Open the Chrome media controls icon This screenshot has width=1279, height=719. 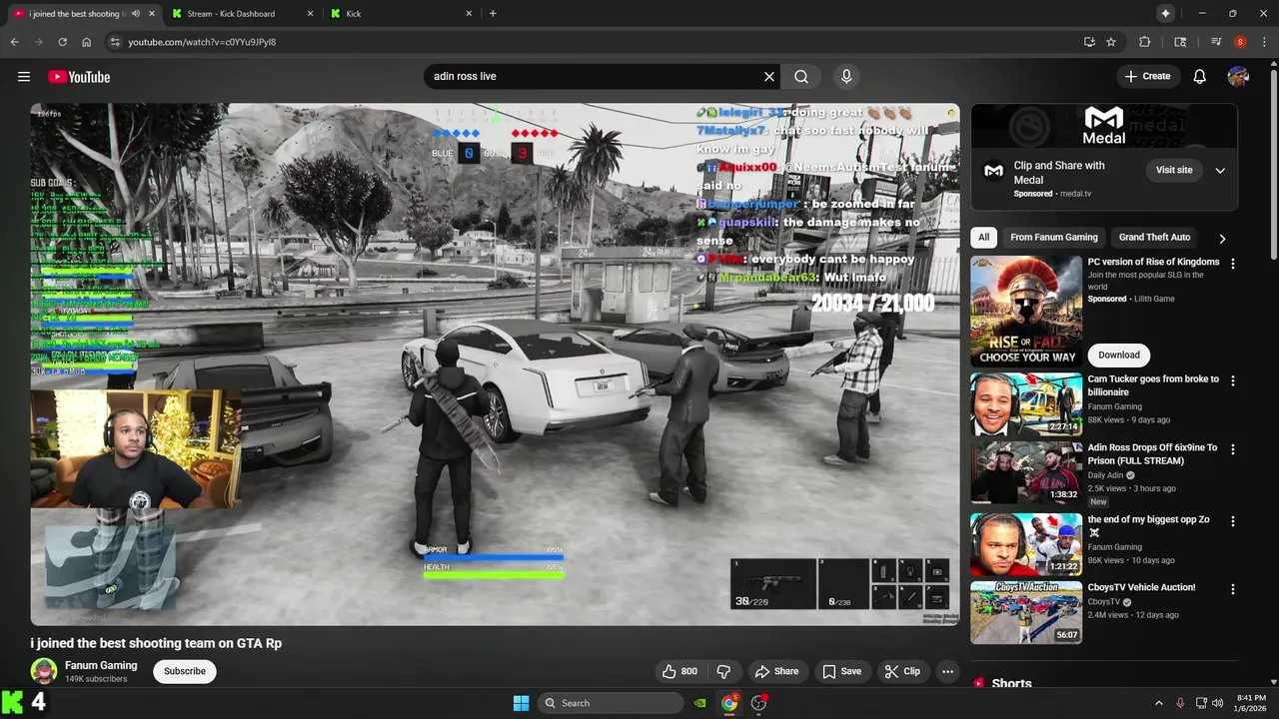point(1216,42)
